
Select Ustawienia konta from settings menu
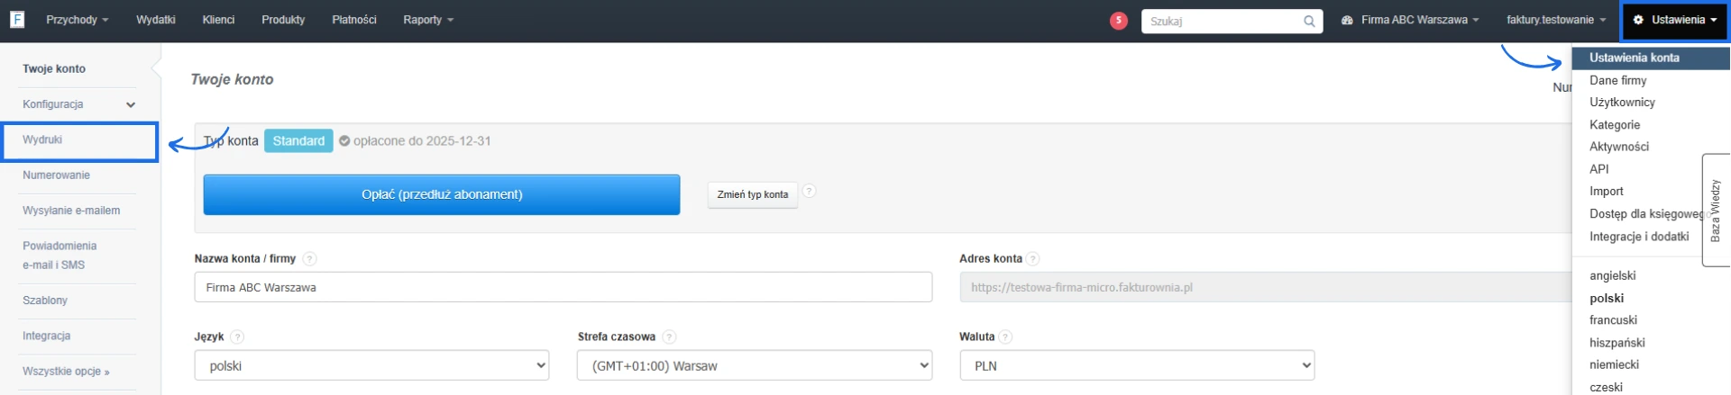pos(1651,58)
